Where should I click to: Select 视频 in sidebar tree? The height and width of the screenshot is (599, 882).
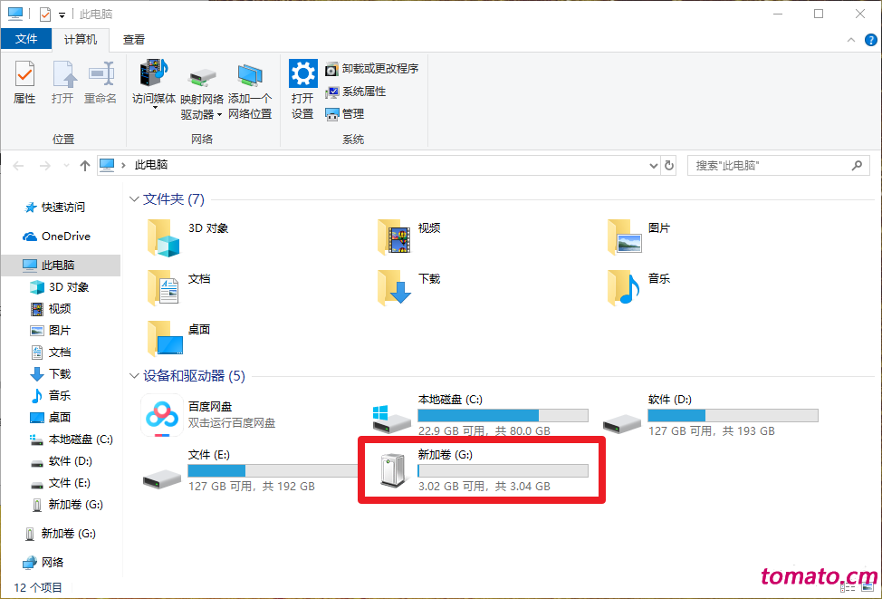(x=52, y=308)
